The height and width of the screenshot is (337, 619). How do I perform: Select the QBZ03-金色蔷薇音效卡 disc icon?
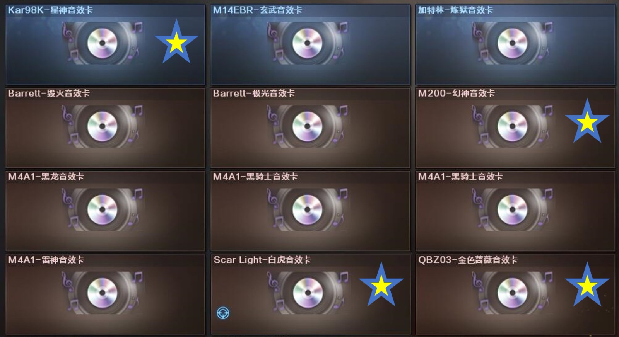(512, 293)
